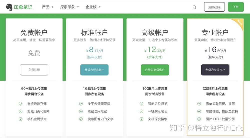Click check icon beside 文档深度搜索
Viewport: 250px width, 138px height.
coord(141,119)
